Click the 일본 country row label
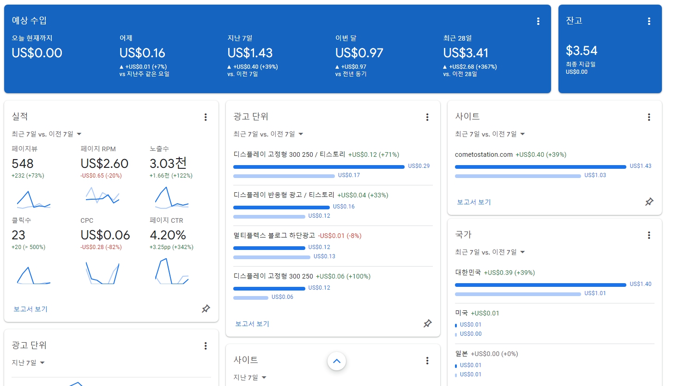 461,354
